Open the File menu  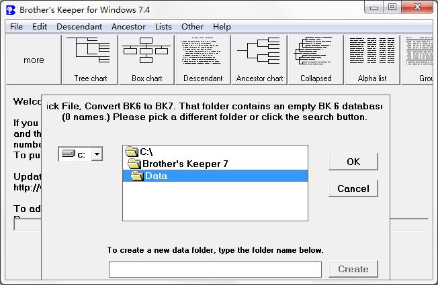pos(16,27)
